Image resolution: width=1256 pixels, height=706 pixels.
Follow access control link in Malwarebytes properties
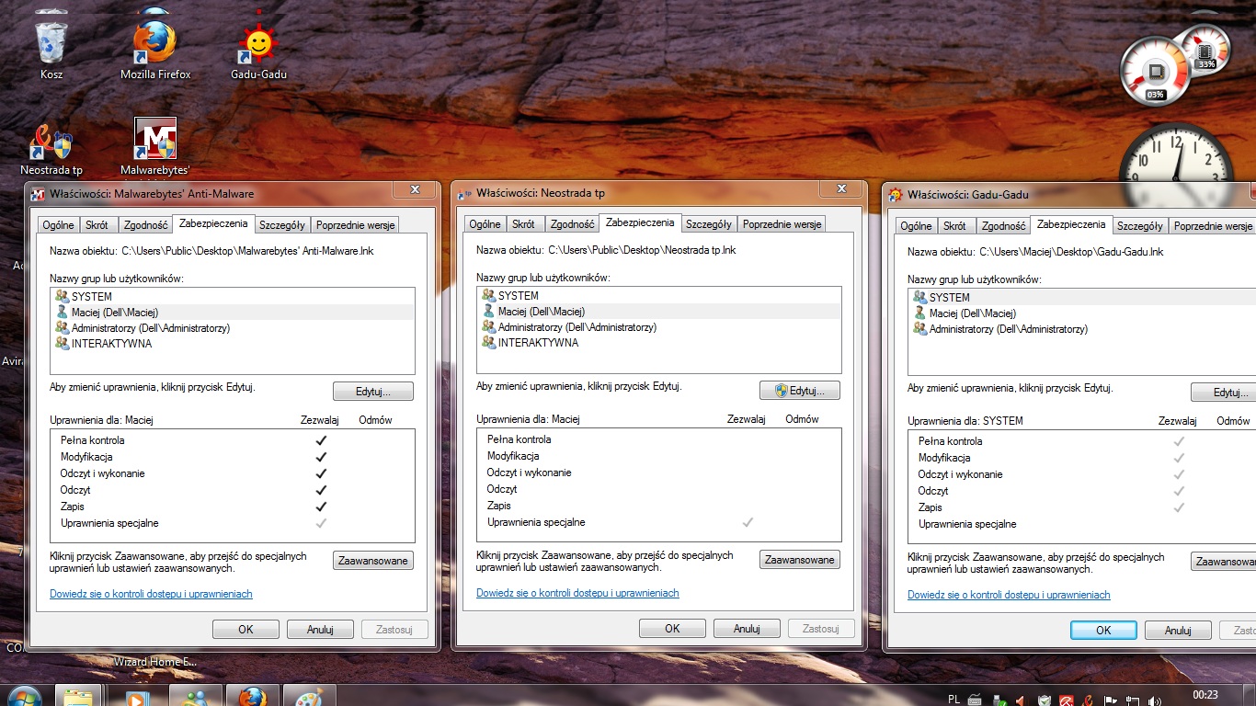pos(151,594)
